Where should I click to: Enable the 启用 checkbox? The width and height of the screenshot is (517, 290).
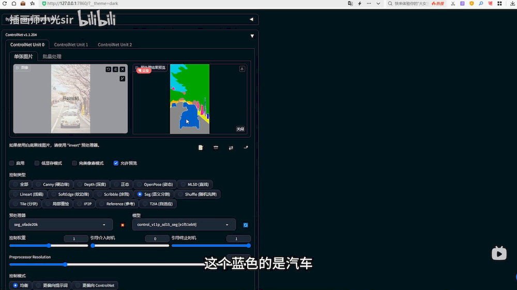(12, 163)
